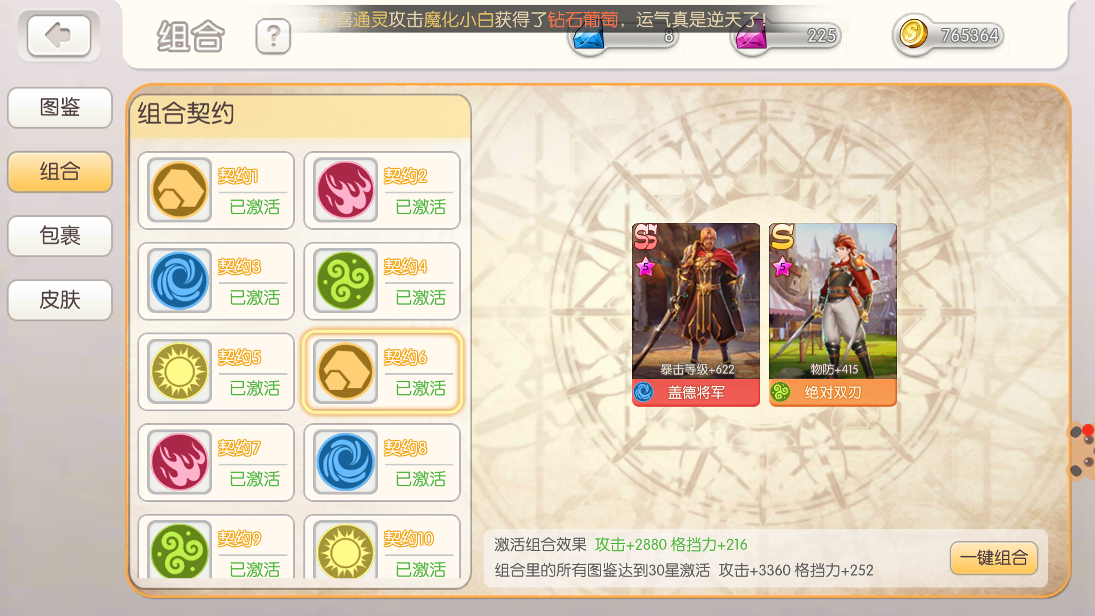The height and width of the screenshot is (616, 1095).
Task: Go back with the arrow button
Action: click(59, 36)
